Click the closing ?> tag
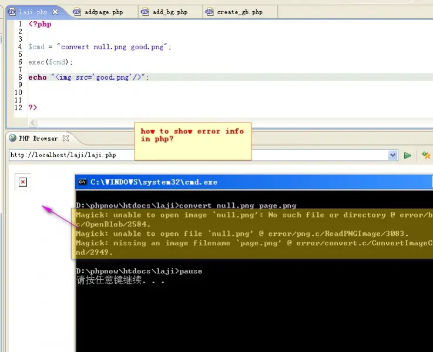433x352 pixels. point(32,108)
